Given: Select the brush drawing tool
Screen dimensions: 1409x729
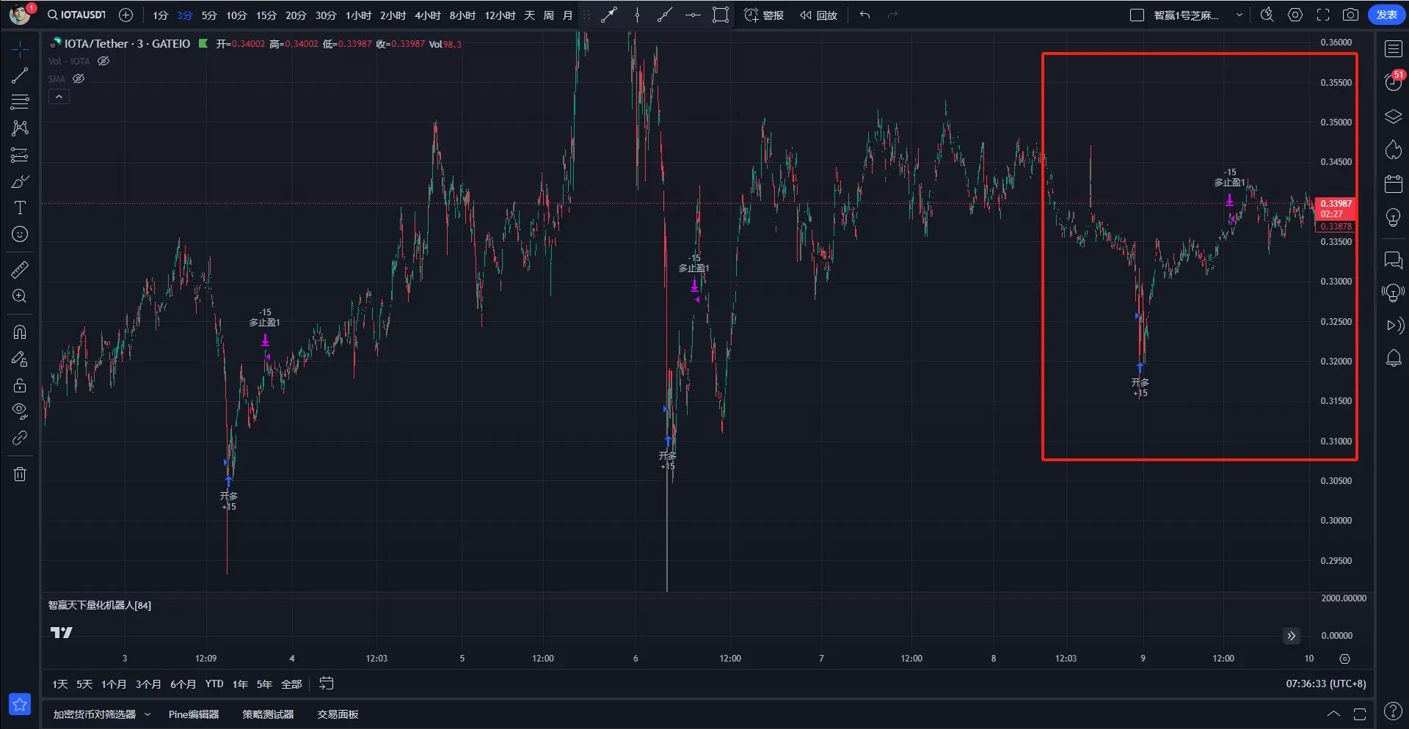Looking at the screenshot, I should coord(20,181).
